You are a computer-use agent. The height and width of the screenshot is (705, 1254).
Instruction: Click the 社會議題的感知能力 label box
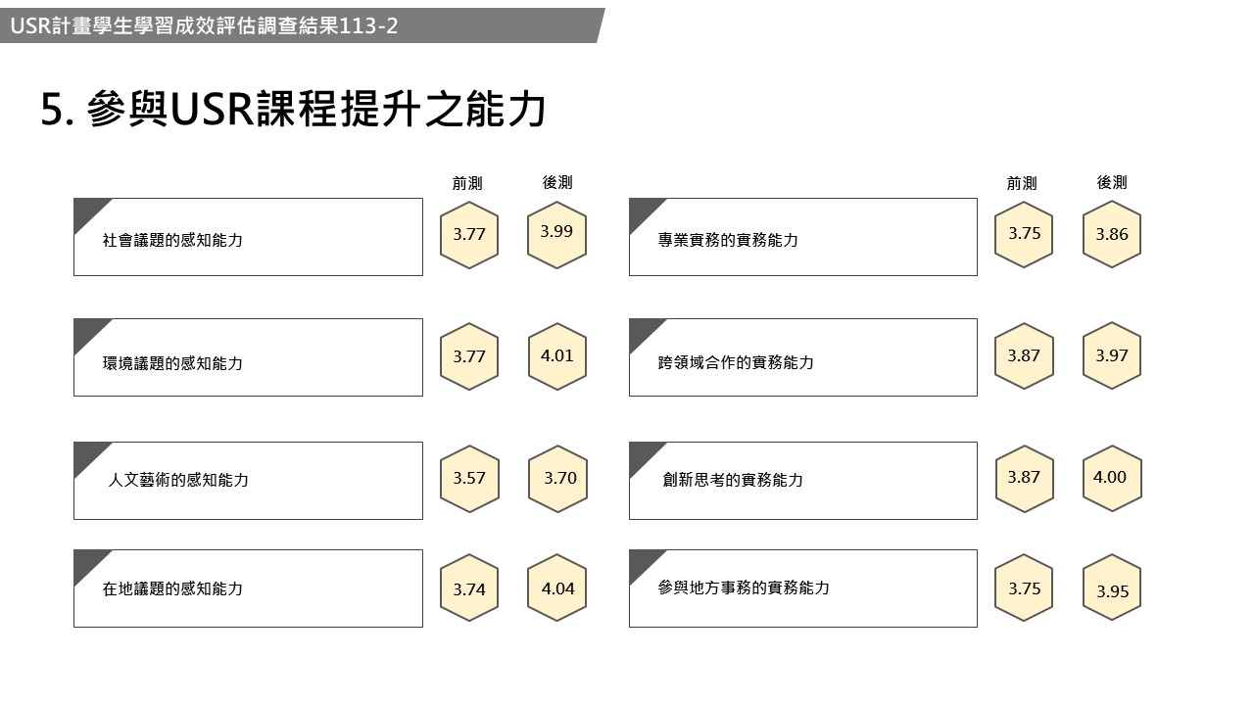point(248,237)
